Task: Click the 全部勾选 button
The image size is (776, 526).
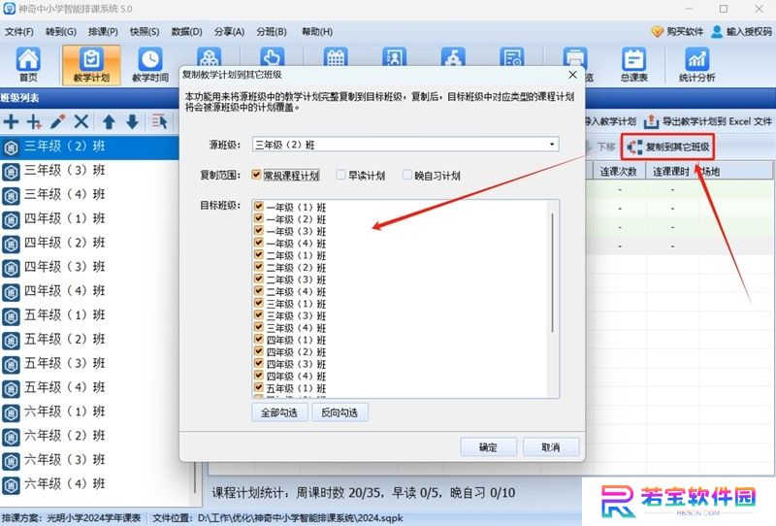Action: point(279,412)
